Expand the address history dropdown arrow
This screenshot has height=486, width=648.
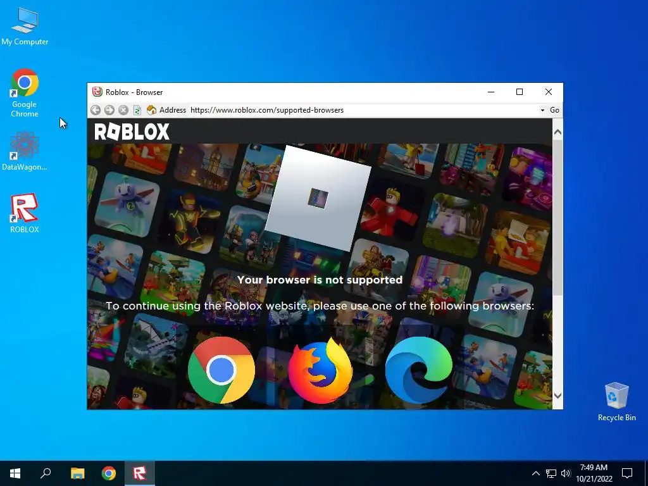[542, 110]
